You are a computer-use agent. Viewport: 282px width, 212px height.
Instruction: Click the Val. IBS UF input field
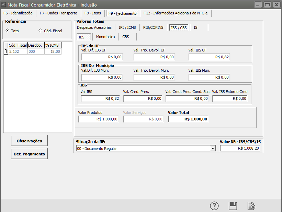[x=209, y=57]
